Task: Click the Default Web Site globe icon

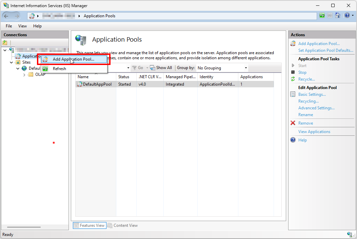Action: [24, 68]
